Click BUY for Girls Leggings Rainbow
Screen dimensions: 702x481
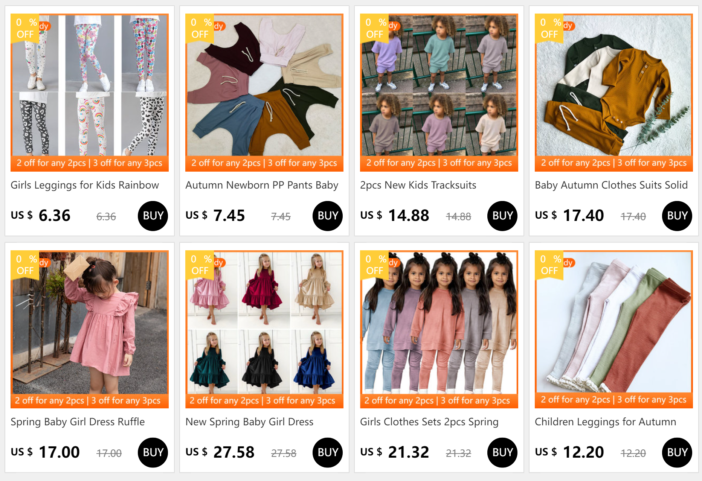point(153,216)
